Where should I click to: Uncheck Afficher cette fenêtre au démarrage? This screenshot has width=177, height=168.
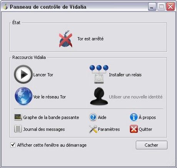coord(13,145)
